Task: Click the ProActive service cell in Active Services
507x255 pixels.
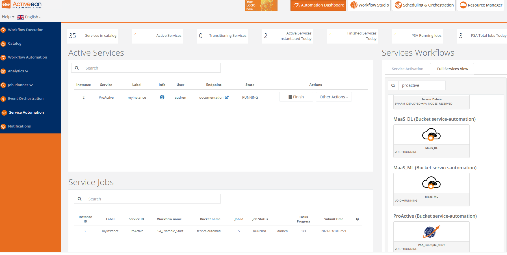Action: coord(106,97)
